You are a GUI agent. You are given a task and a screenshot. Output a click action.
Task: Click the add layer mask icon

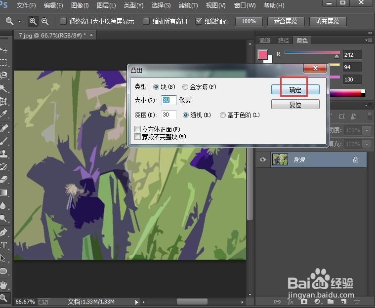[x=304, y=302]
